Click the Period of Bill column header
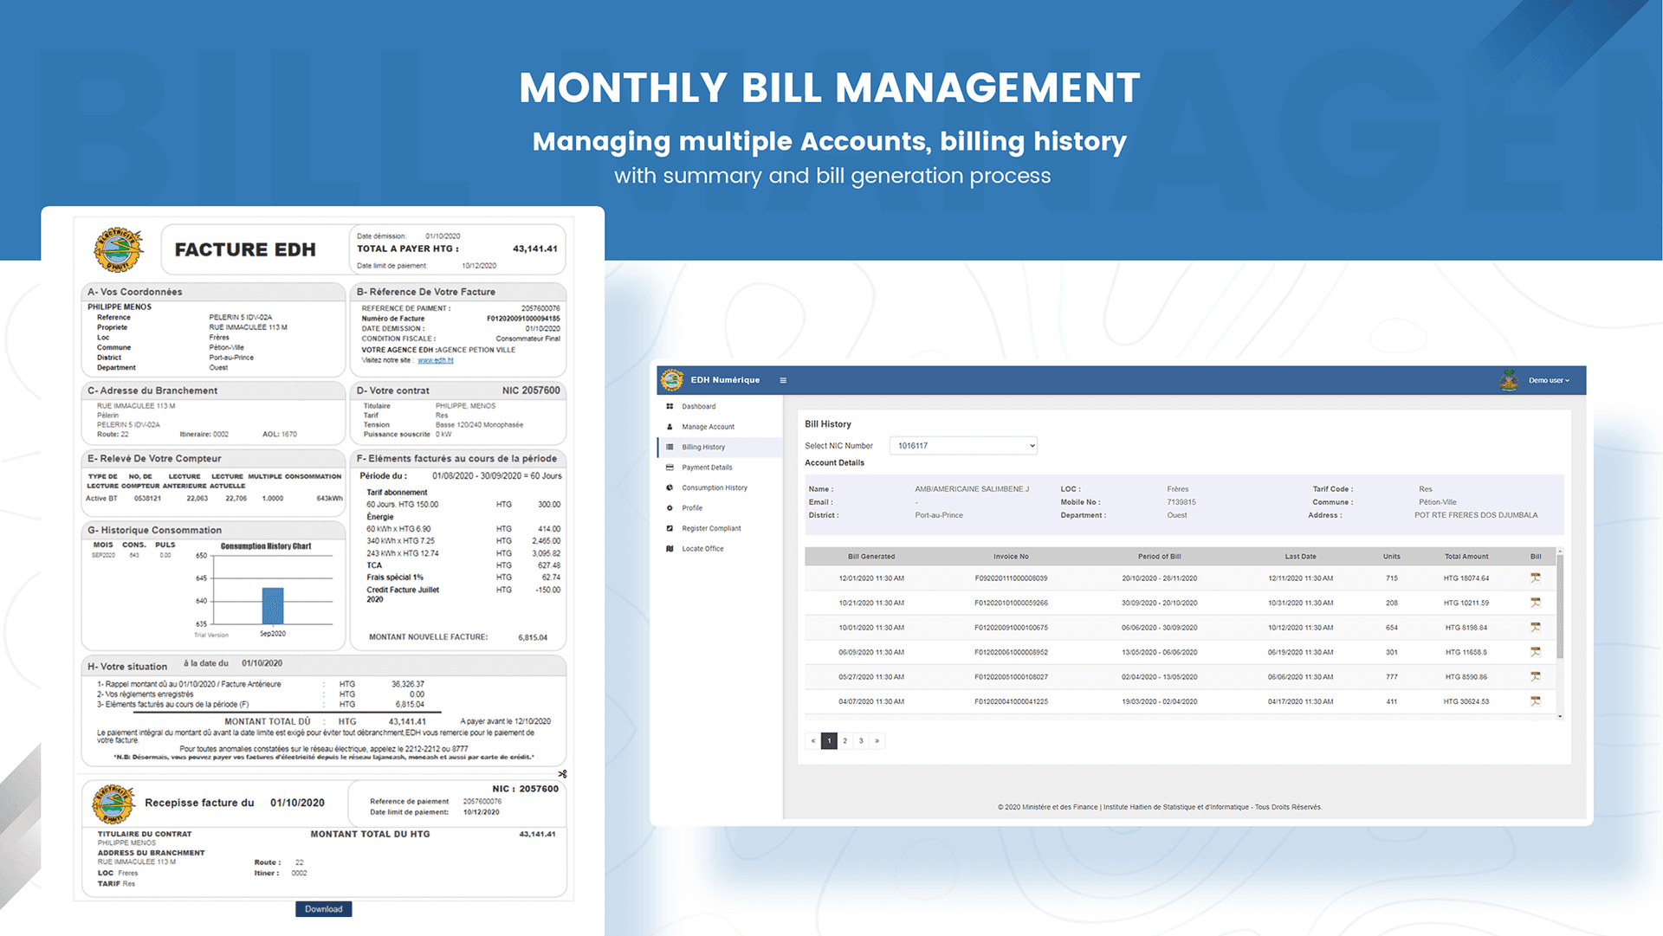The image size is (1663, 936). click(1159, 557)
